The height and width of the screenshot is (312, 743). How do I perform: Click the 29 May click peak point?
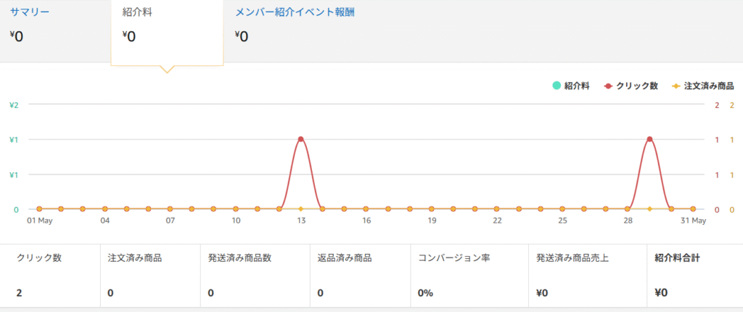649,139
